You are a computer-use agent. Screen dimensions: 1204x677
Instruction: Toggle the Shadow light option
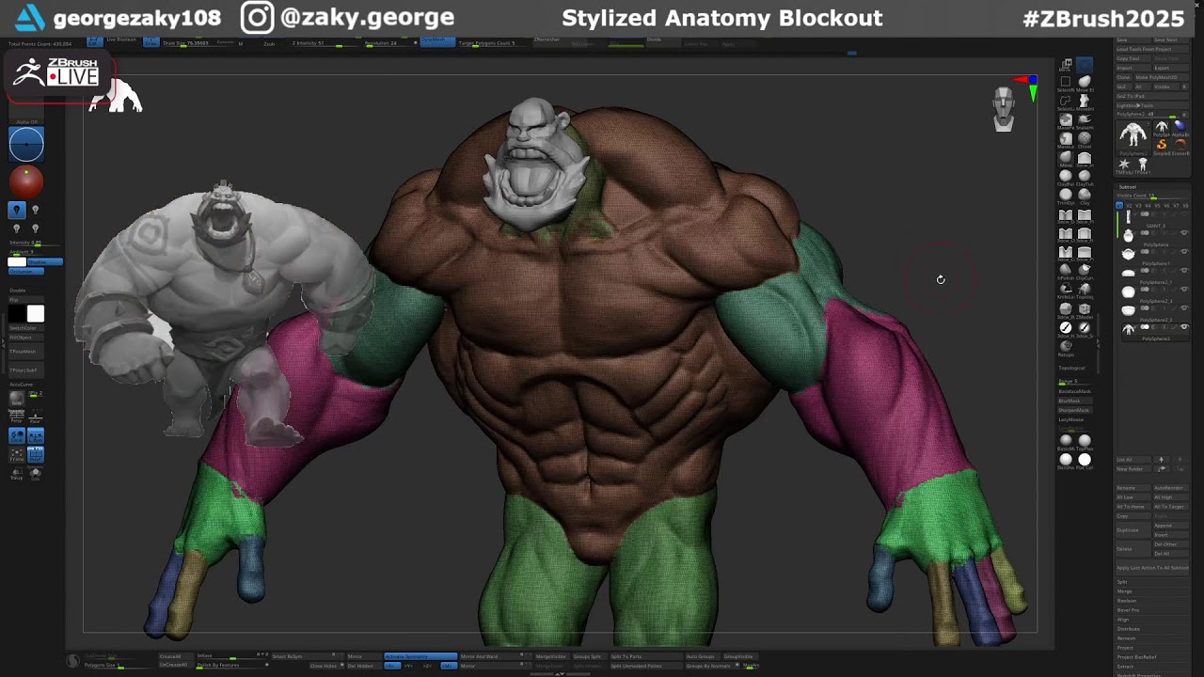pyautogui.click(x=45, y=261)
